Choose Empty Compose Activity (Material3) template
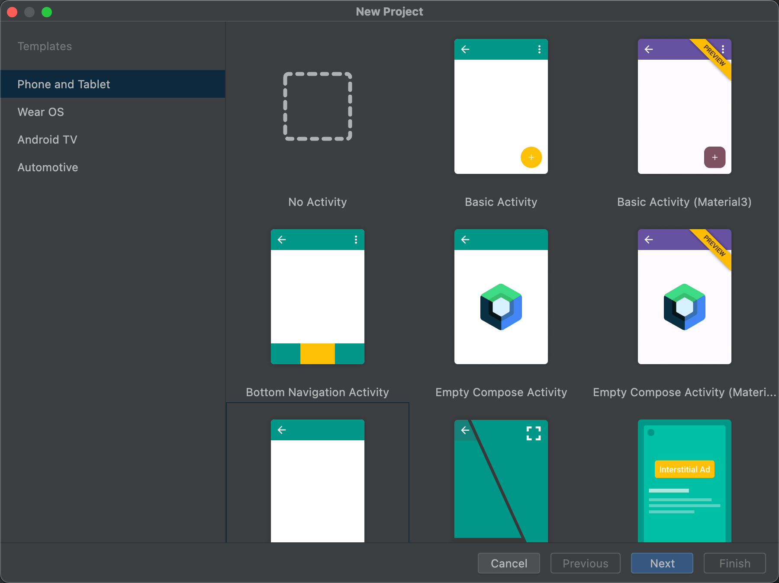Viewport: 779px width, 583px height. click(684, 296)
